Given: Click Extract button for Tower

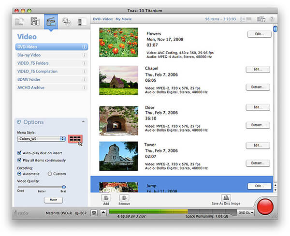Looking at the screenshot, I should pyautogui.click(x=258, y=163).
